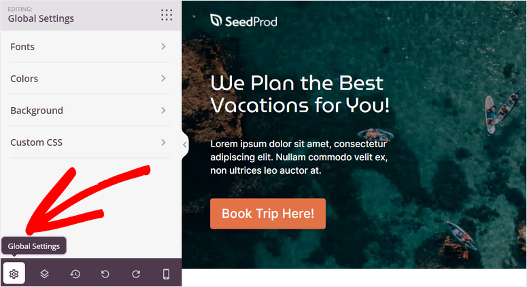Expand the Custom CSS chevron
527x287 pixels.
(x=163, y=142)
